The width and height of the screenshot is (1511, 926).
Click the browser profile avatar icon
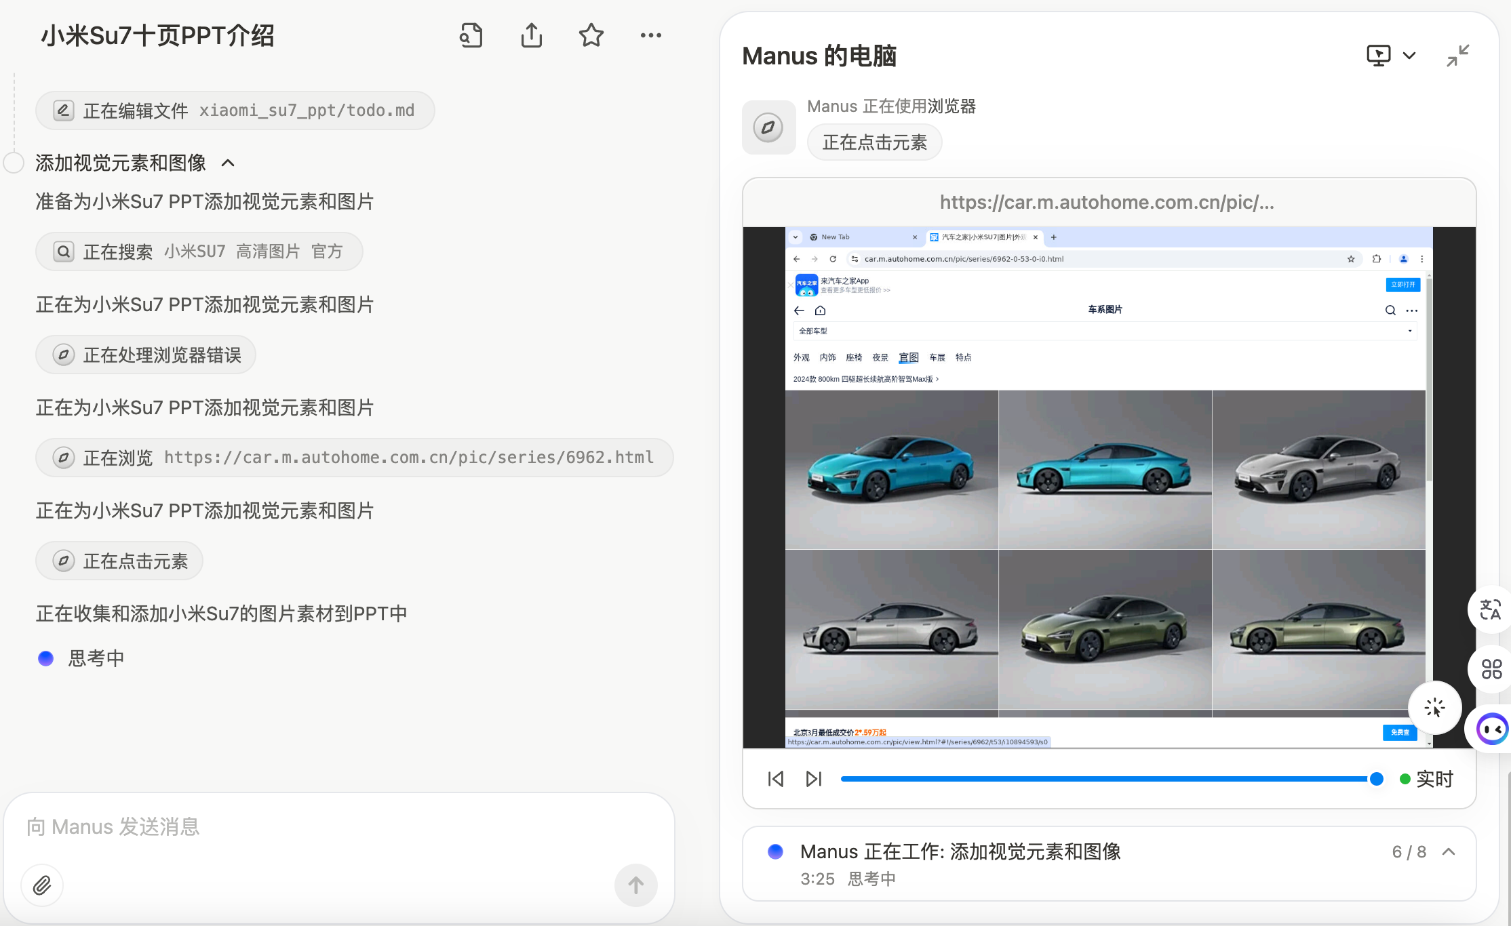(1404, 259)
